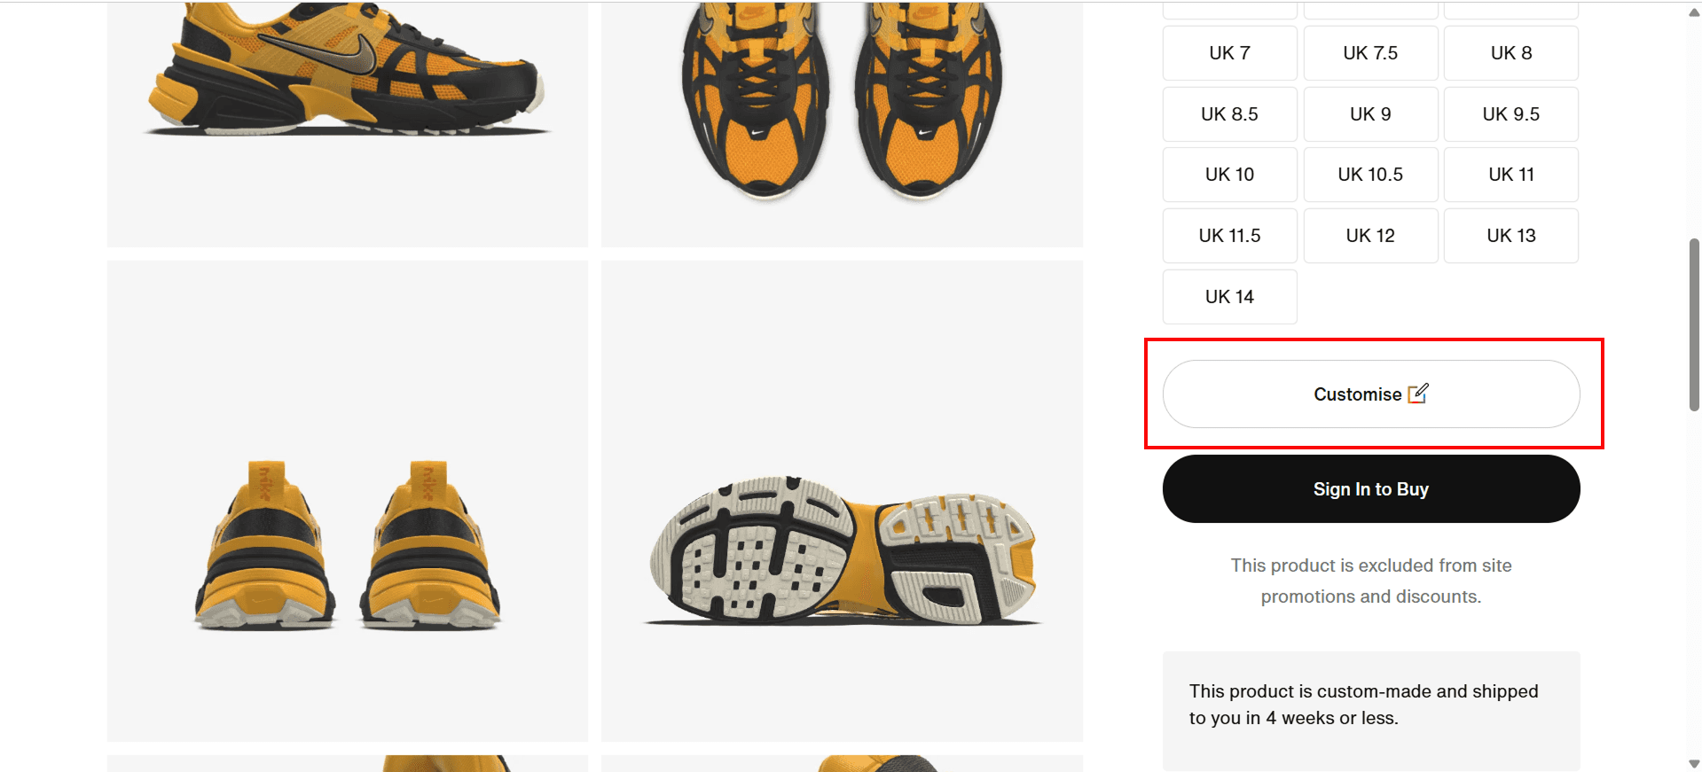Open the rear heel view image

[x=348, y=501]
